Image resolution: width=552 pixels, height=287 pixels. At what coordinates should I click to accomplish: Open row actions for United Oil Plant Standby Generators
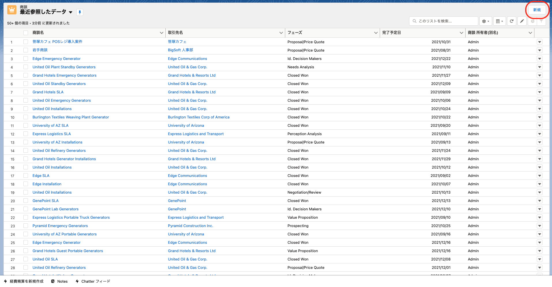click(x=540, y=67)
